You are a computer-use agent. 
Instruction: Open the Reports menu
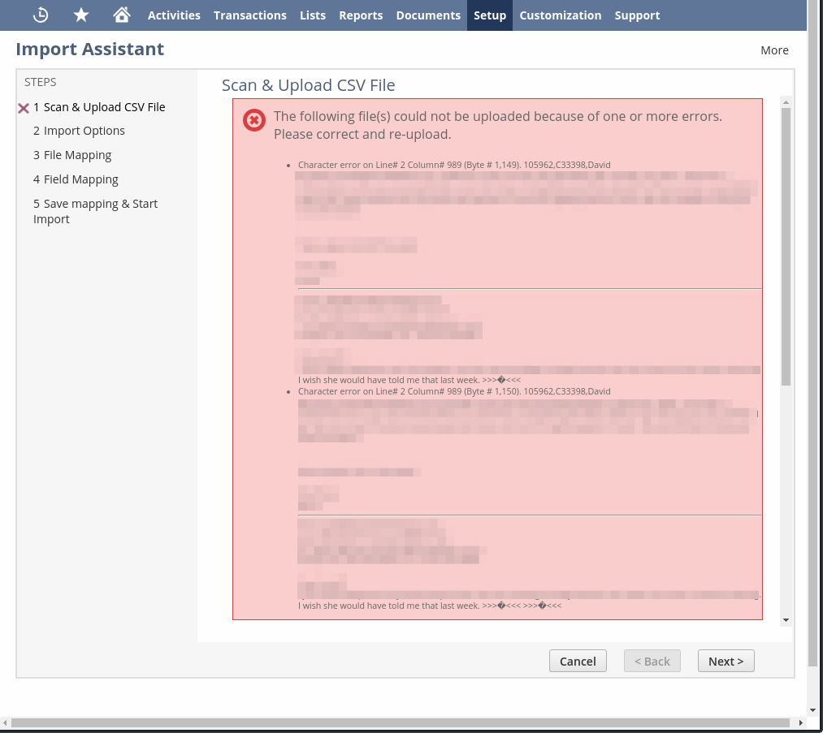coord(361,15)
